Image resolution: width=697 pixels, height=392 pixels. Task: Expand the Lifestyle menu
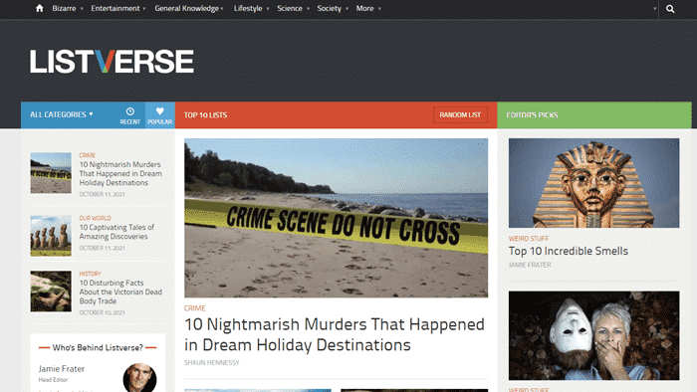click(252, 8)
